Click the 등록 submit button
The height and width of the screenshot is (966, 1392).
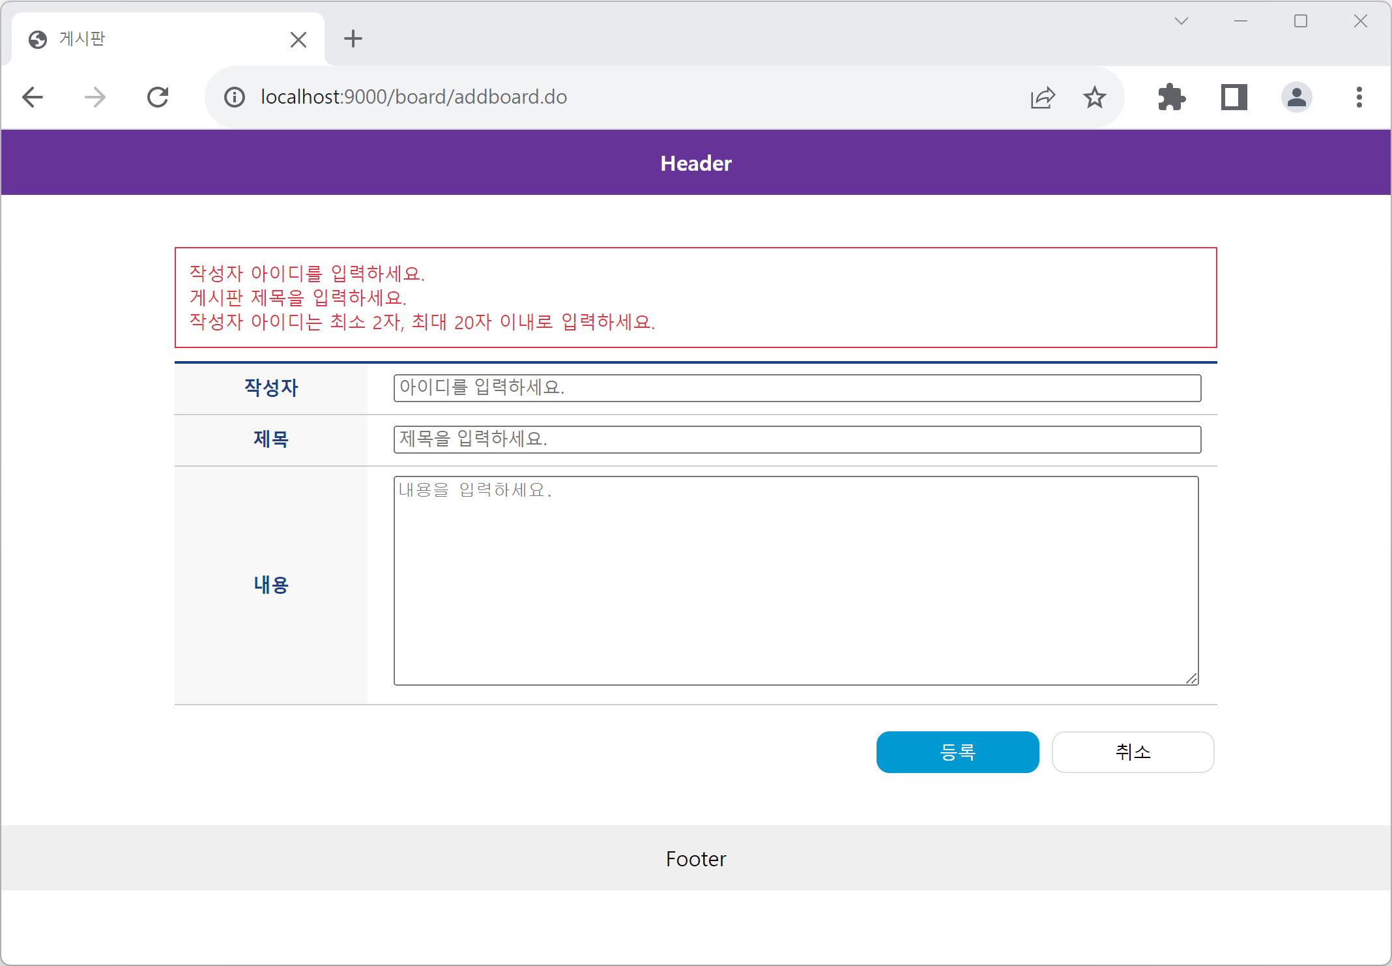[957, 752]
